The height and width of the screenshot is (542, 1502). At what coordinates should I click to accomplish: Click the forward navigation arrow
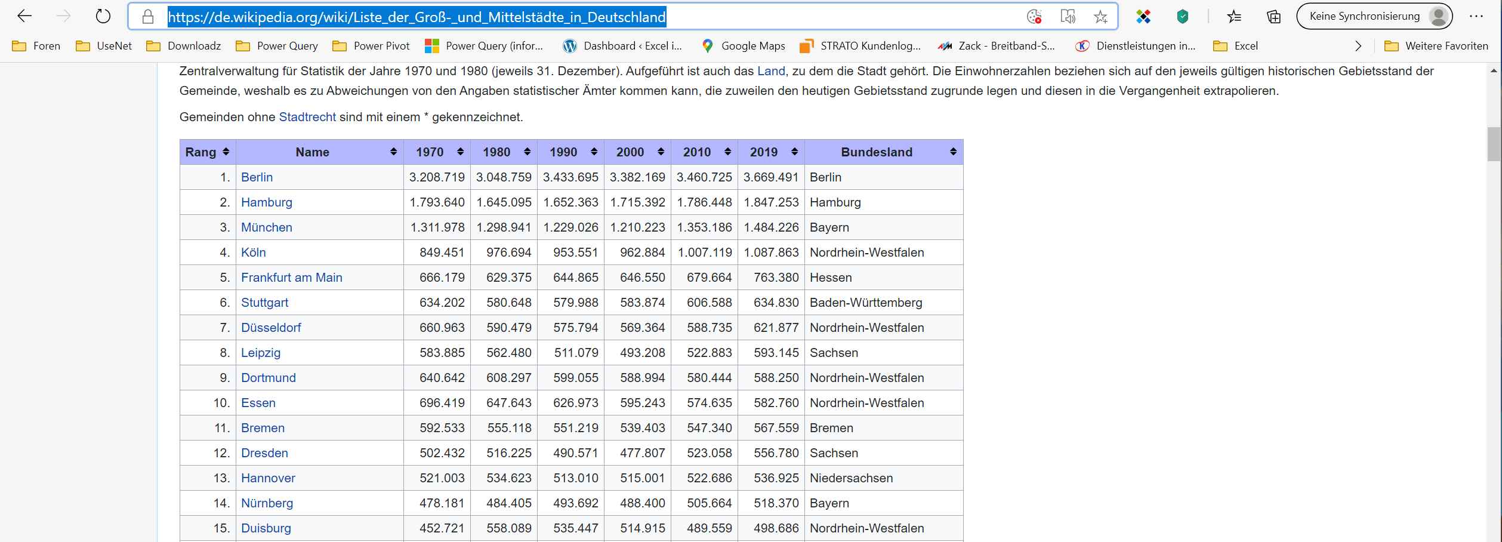[x=63, y=16]
